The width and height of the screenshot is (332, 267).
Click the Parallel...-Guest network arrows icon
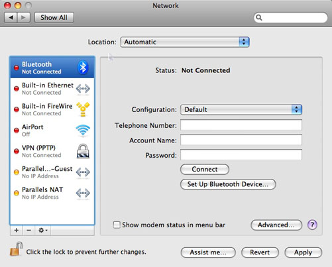coord(83,172)
